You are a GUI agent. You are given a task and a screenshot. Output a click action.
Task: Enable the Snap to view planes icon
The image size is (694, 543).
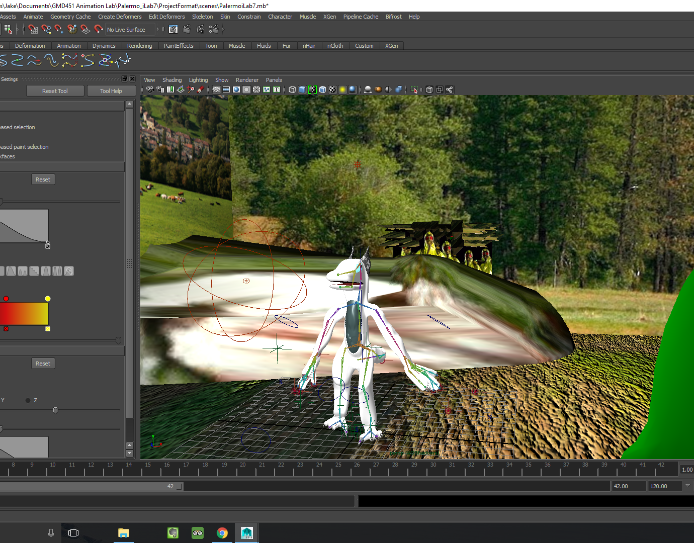coord(85,29)
